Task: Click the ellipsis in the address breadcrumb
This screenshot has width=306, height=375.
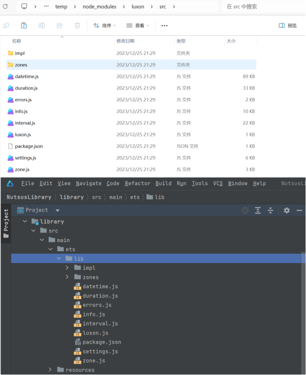Action: point(46,6)
